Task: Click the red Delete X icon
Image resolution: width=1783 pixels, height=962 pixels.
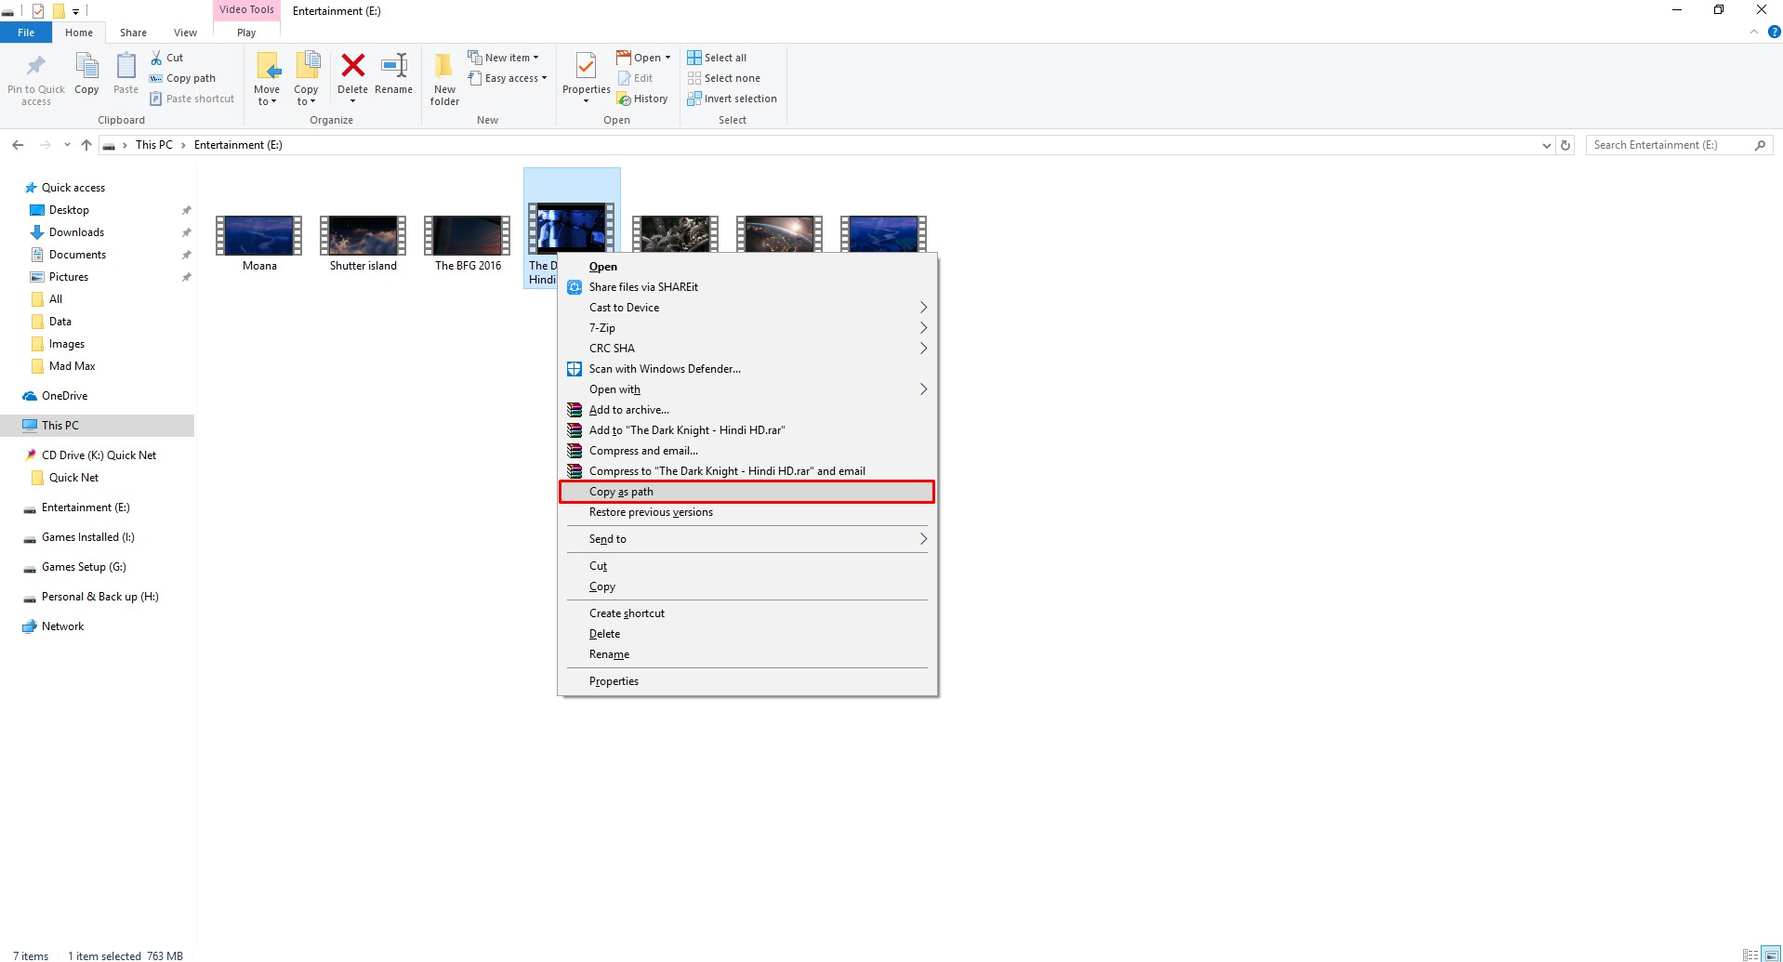Action: tap(352, 65)
